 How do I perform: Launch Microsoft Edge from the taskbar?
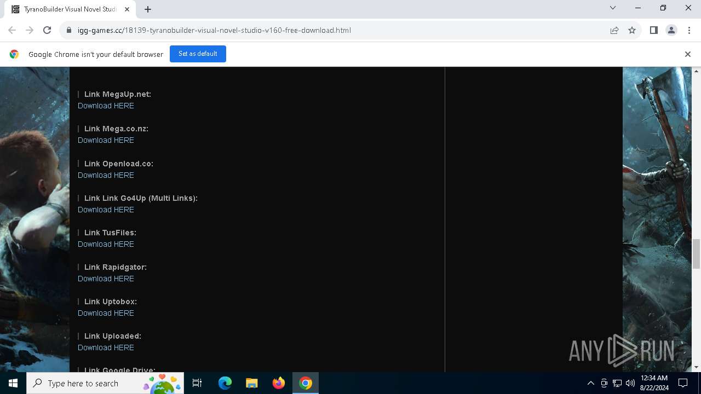pos(225,383)
